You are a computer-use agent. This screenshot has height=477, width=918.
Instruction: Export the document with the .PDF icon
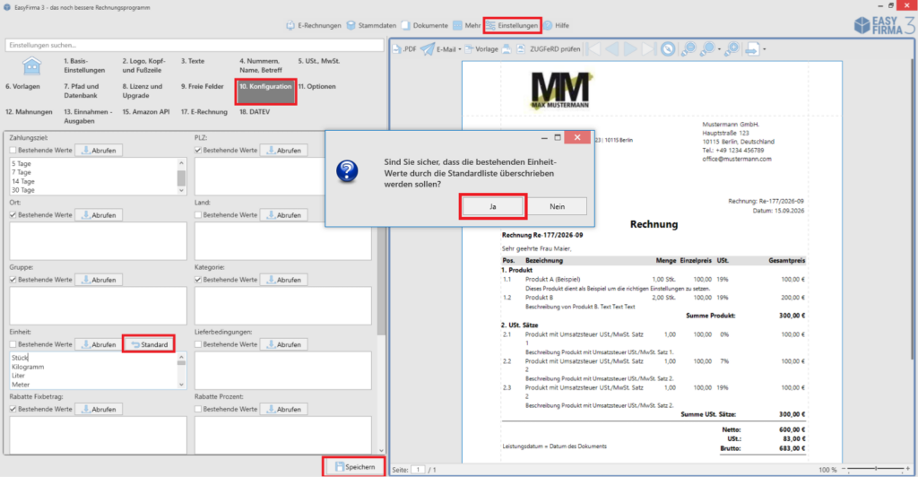[x=404, y=49]
